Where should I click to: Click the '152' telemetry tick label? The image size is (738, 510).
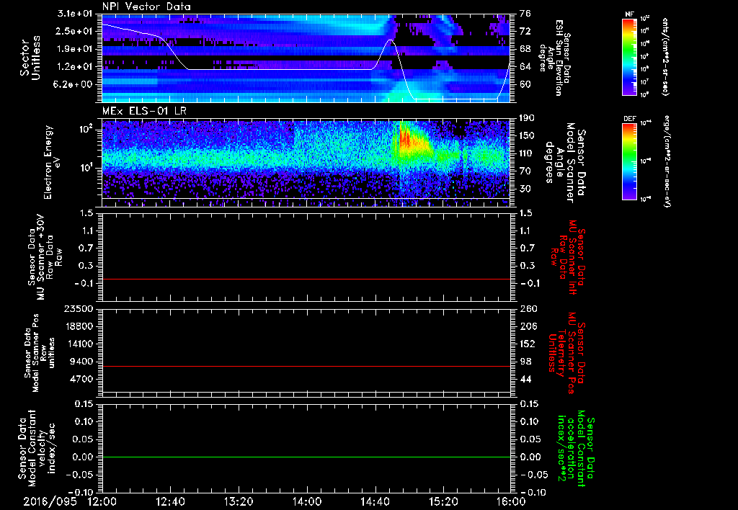(x=528, y=344)
